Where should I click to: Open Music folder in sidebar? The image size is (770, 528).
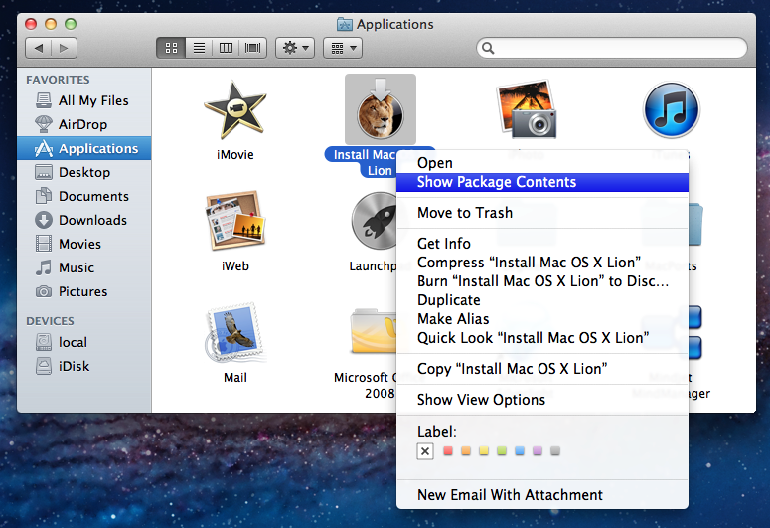pos(84,267)
